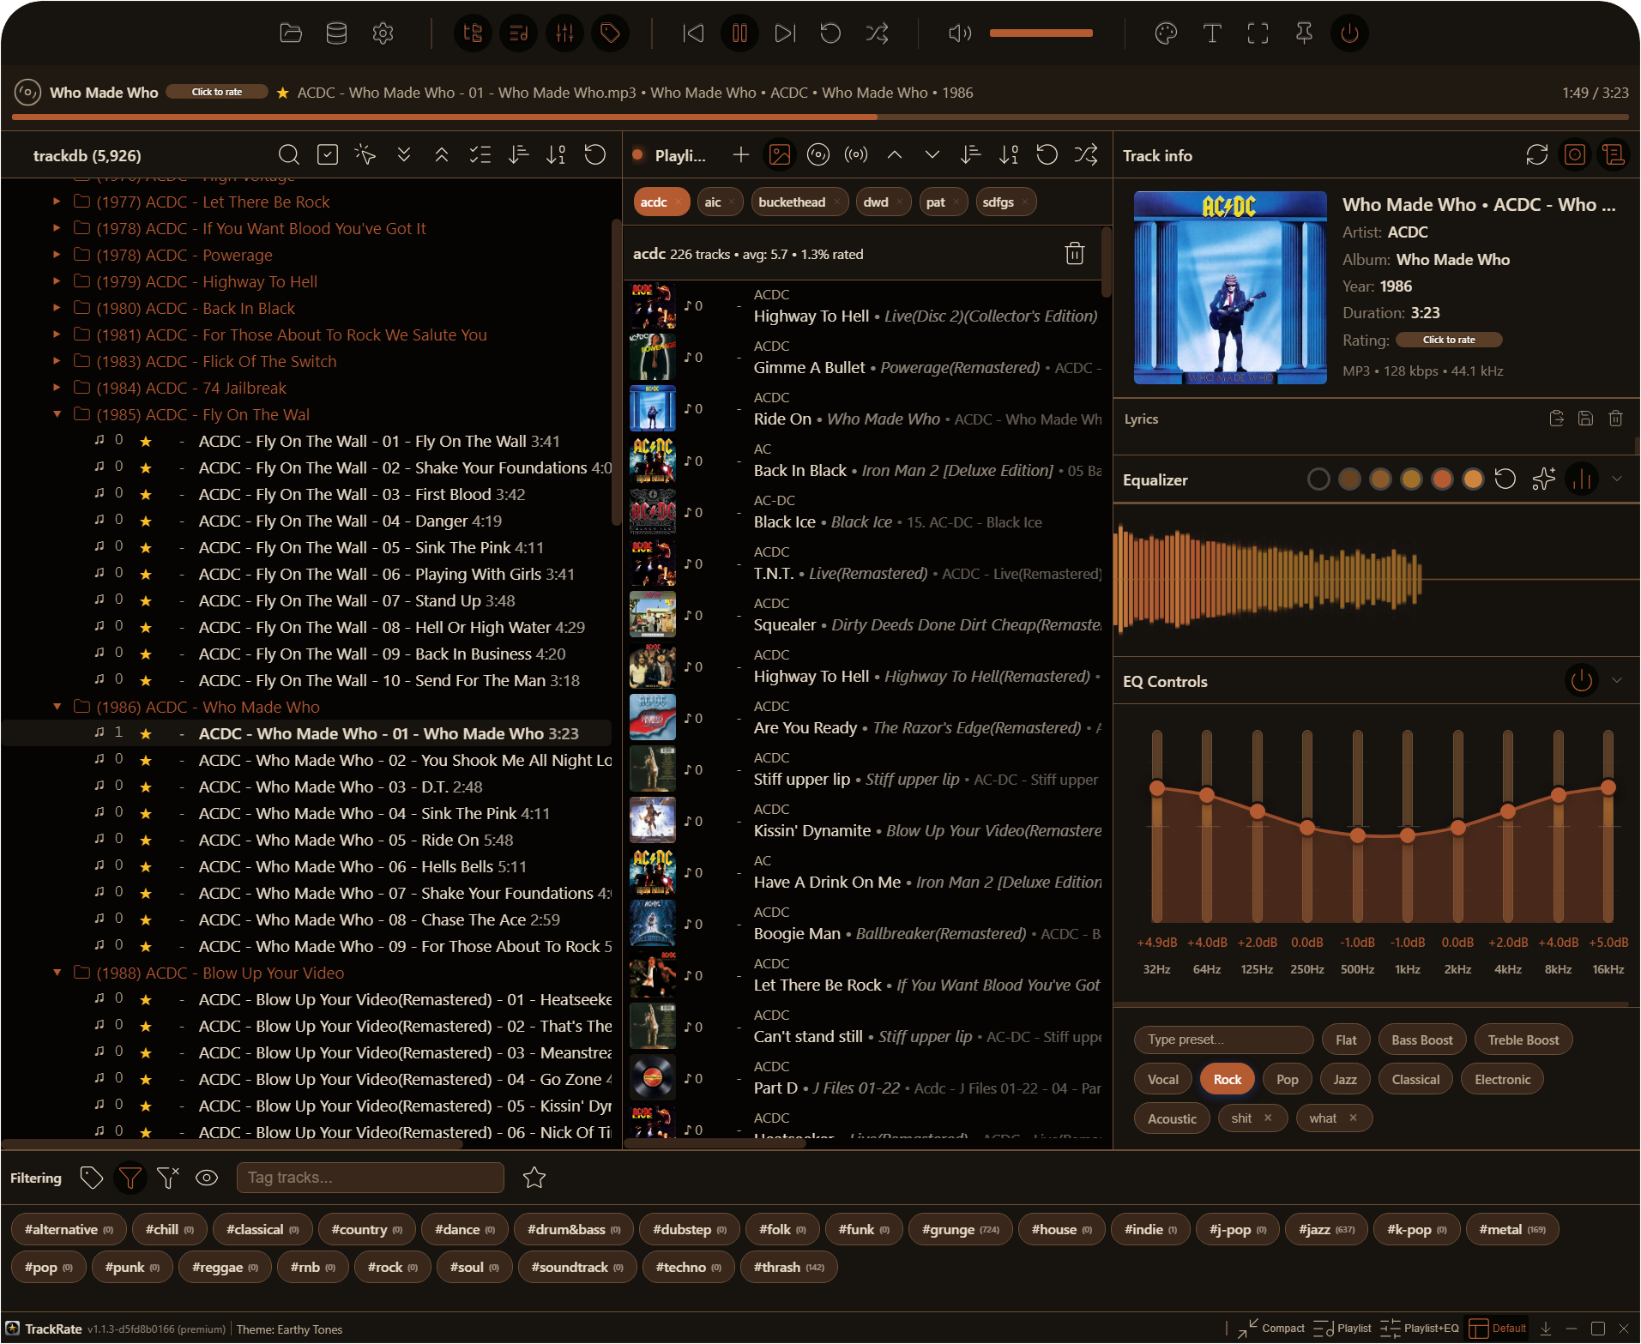Image resolution: width=1641 pixels, height=1344 pixels.
Task: Toggle the EQ Controls power button
Action: (x=1582, y=681)
